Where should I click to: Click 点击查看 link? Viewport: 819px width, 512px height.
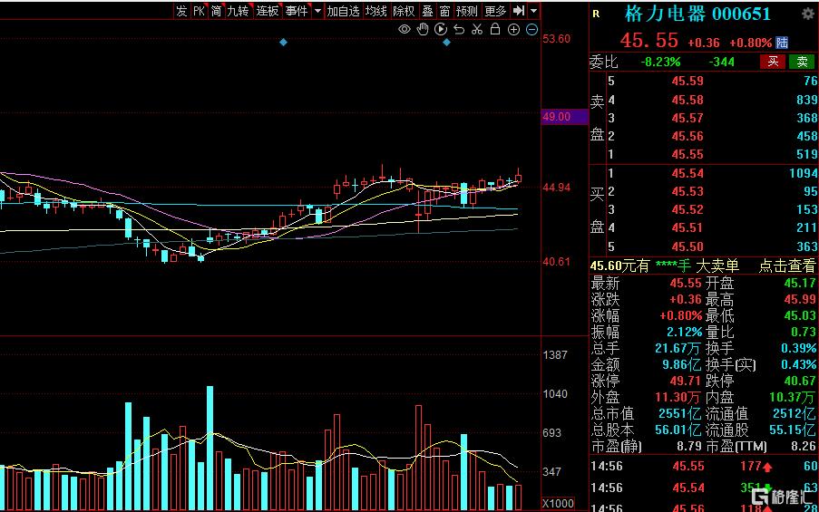(786, 266)
